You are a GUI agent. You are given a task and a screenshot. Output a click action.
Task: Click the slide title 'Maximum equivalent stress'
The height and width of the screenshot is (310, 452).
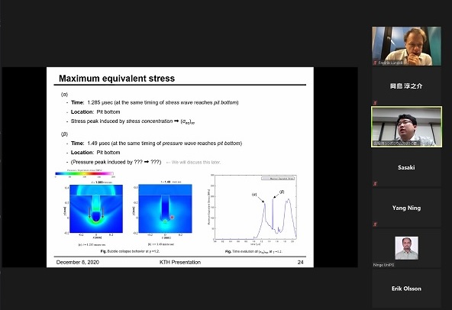coord(117,79)
